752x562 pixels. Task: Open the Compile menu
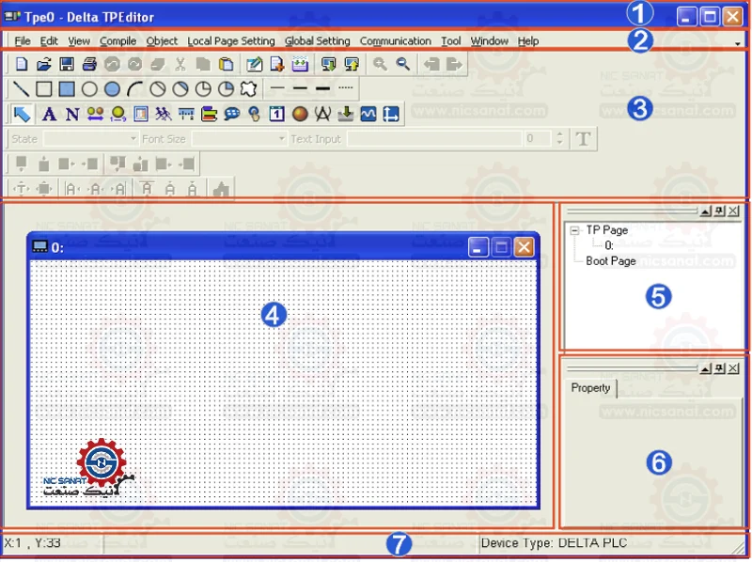coord(117,41)
